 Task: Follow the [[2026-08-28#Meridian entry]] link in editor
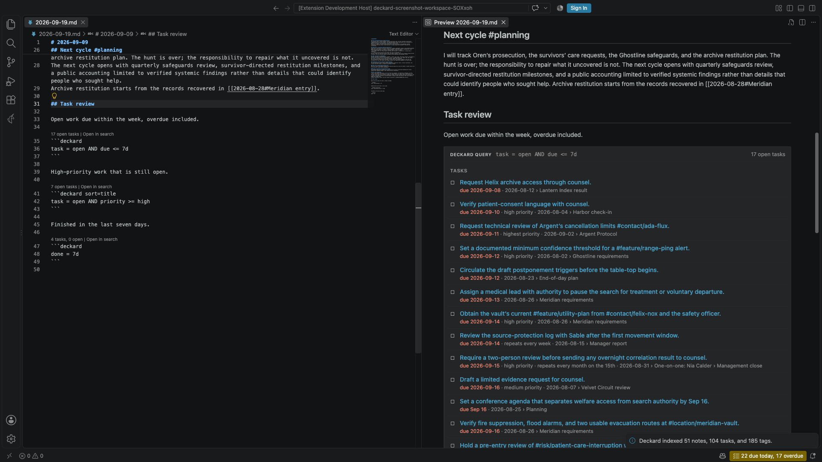tap(272, 89)
